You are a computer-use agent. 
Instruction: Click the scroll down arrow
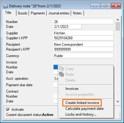118,102
